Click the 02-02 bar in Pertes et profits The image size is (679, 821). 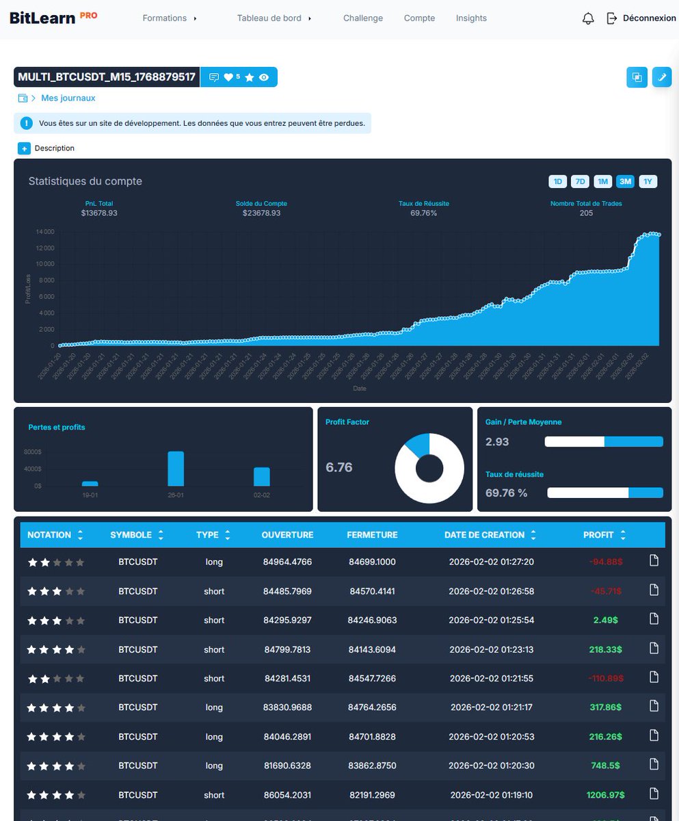(x=262, y=477)
